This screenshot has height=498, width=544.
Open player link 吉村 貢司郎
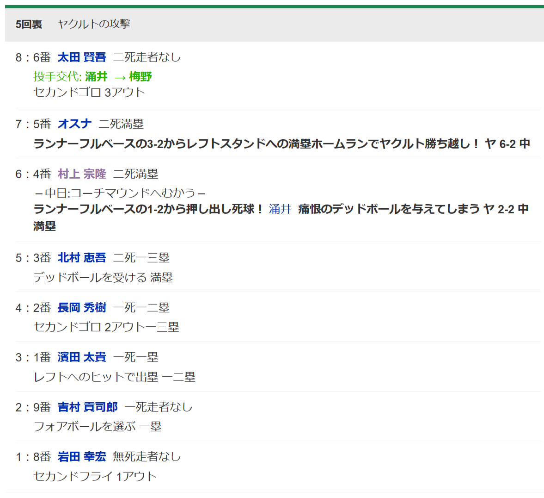pos(87,407)
